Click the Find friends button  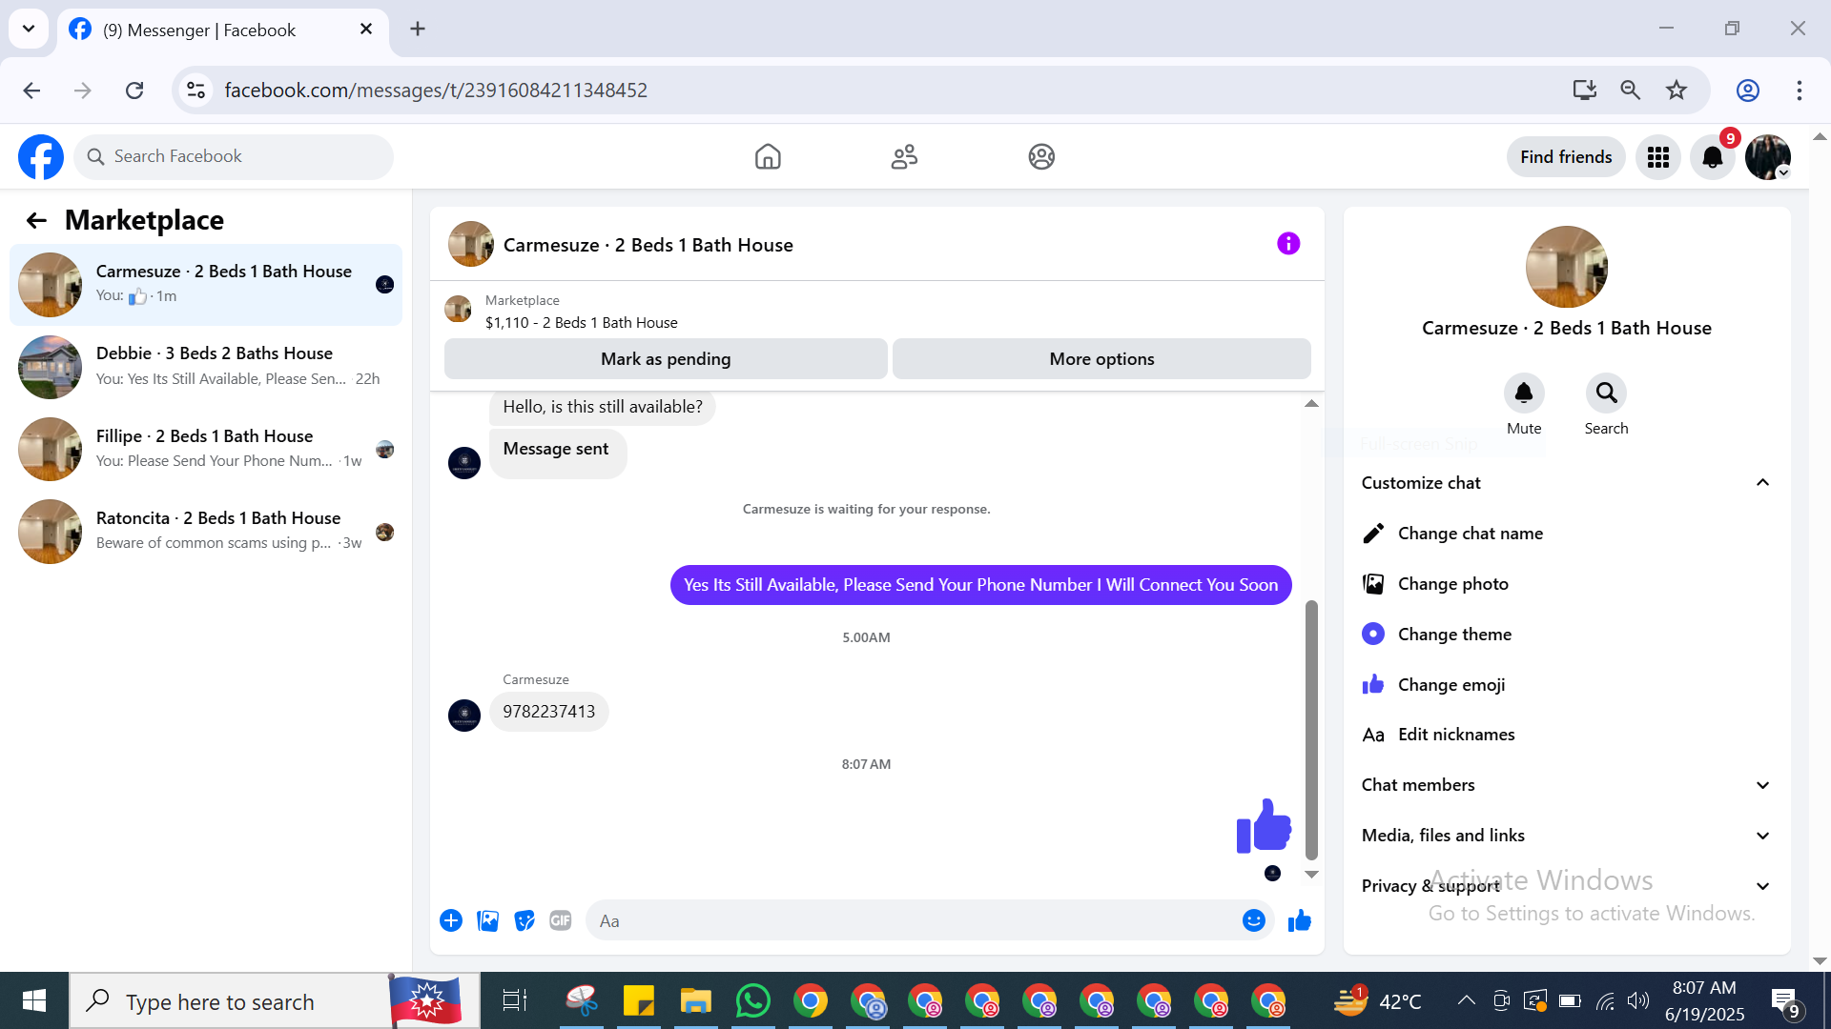pos(1566,157)
